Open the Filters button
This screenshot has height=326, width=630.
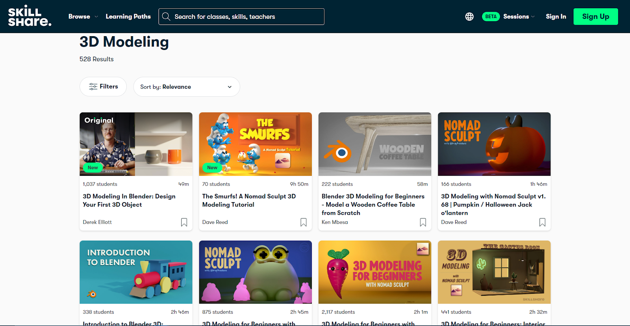(103, 87)
